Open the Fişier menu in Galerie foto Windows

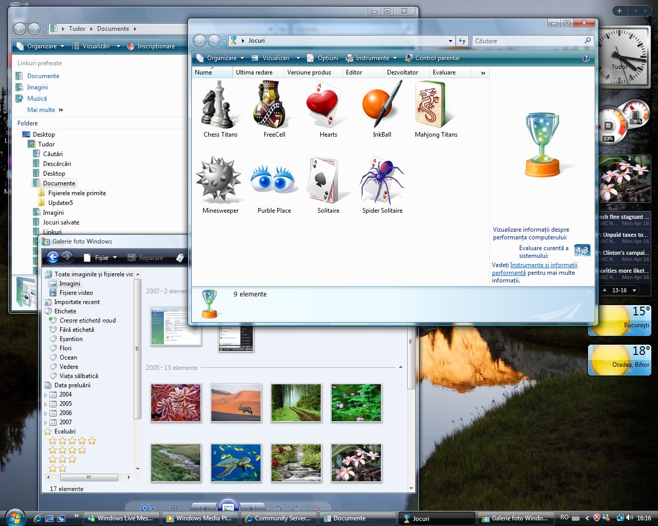101,257
